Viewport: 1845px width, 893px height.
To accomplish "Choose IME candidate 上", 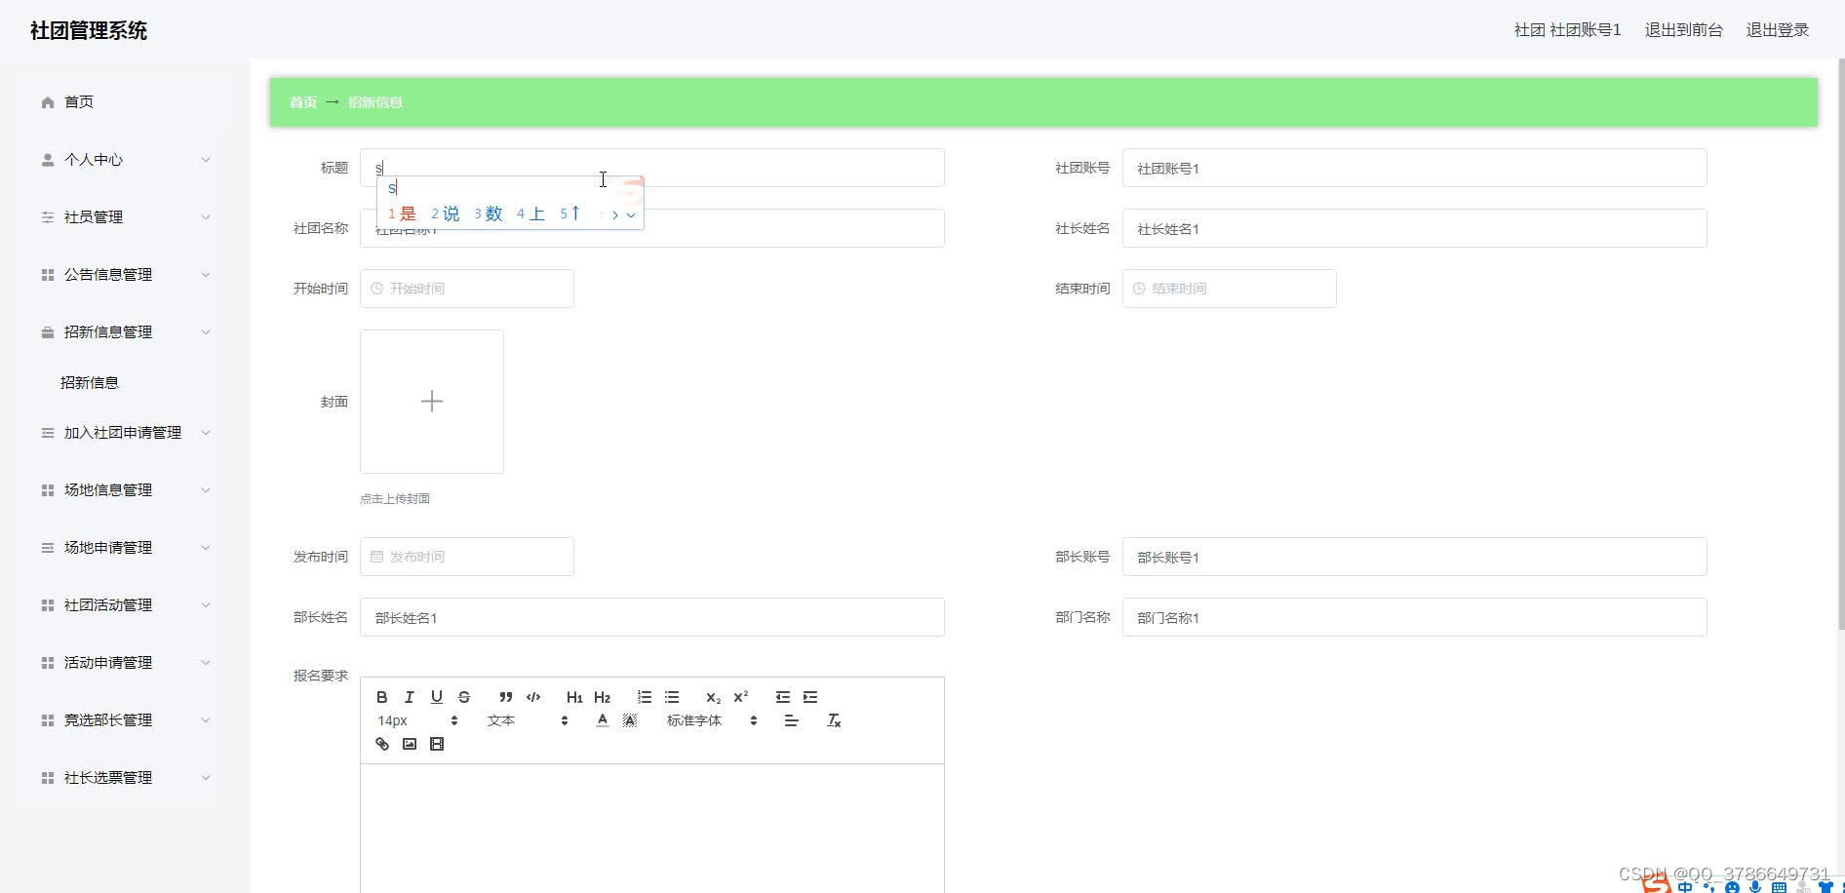I will coord(530,214).
